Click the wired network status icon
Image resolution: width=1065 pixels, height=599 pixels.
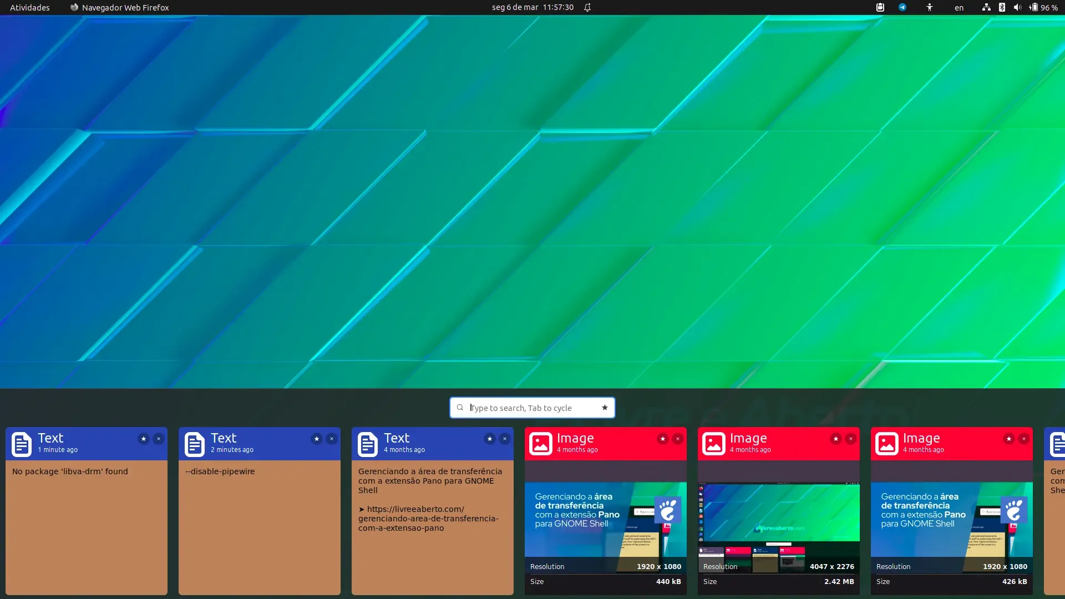pos(986,7)
